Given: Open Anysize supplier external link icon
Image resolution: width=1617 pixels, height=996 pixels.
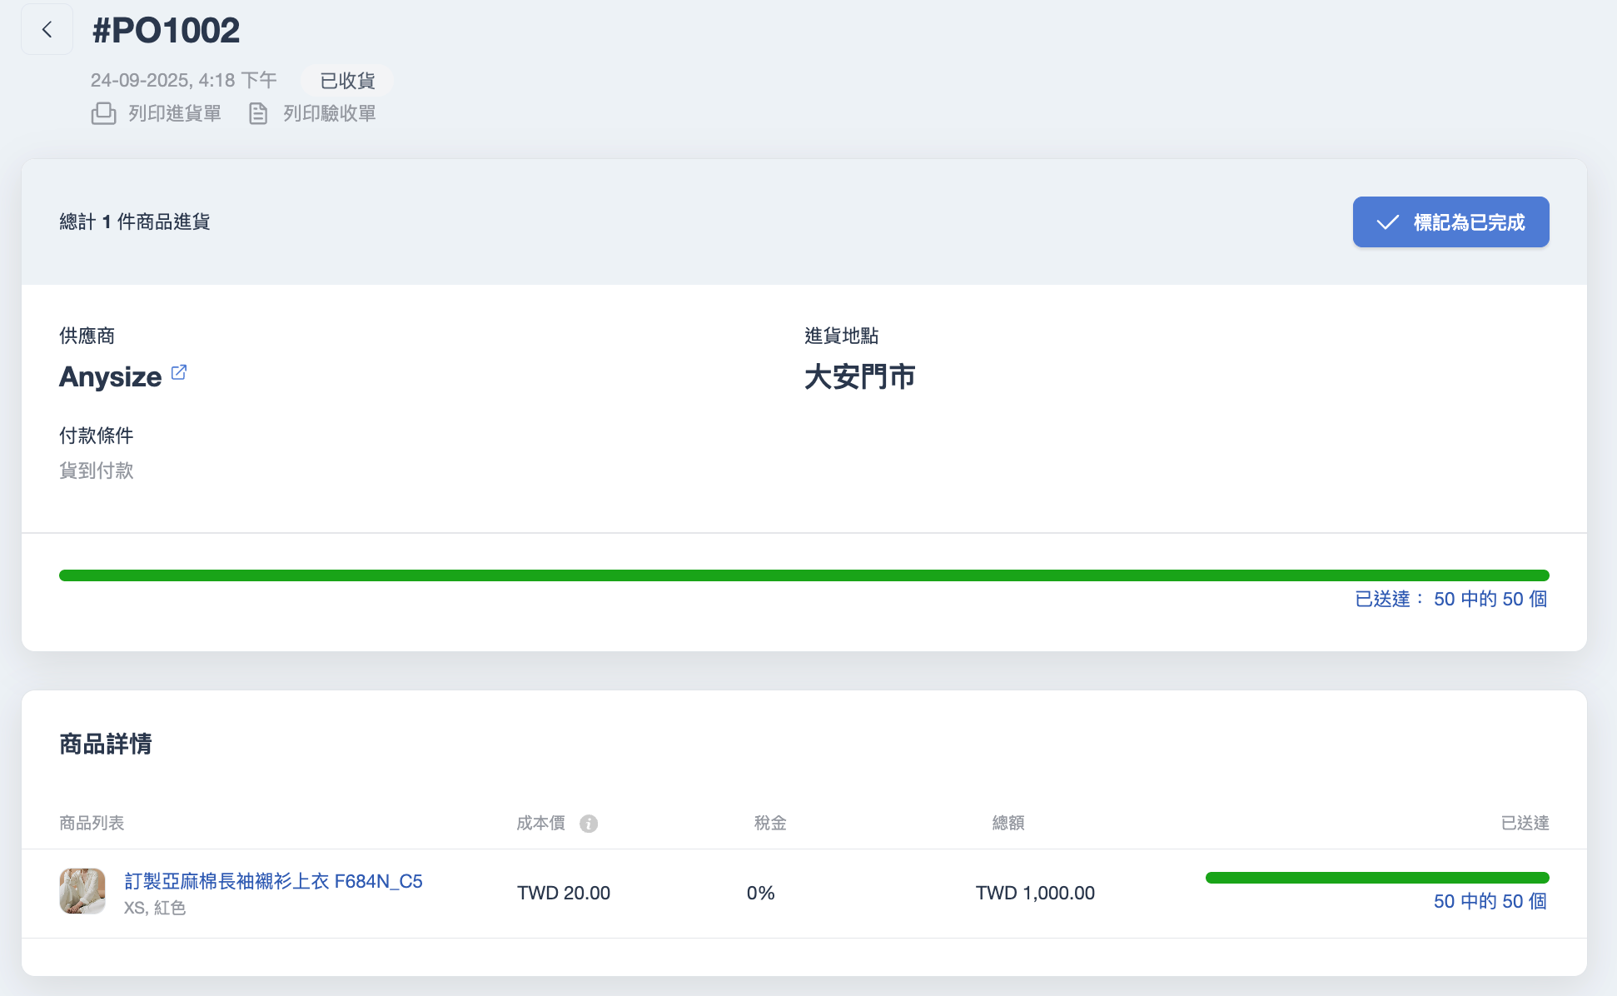Looking at the screenshot, I should pyautogui.click(x=179, y=372).
